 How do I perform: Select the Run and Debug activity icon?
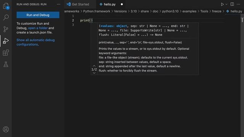tap(6, 41)
